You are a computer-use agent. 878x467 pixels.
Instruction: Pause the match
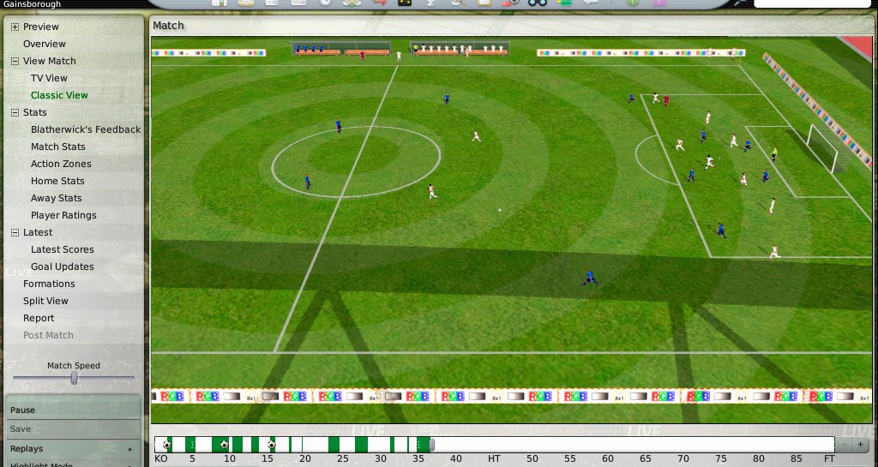click(73, 410)
